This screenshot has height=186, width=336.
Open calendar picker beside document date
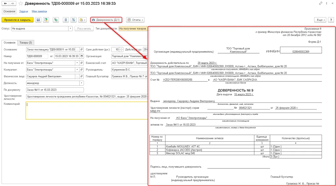pos(82,56)
